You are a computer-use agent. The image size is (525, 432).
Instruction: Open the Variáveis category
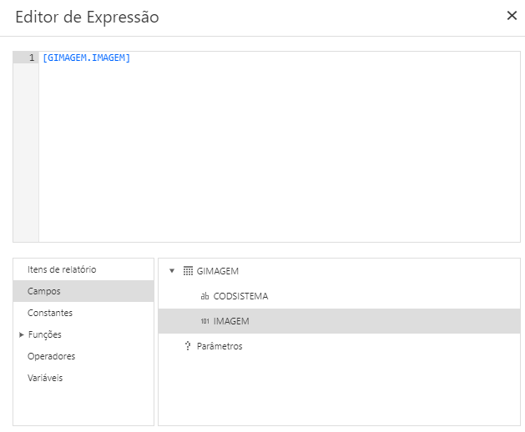[45, 378]
